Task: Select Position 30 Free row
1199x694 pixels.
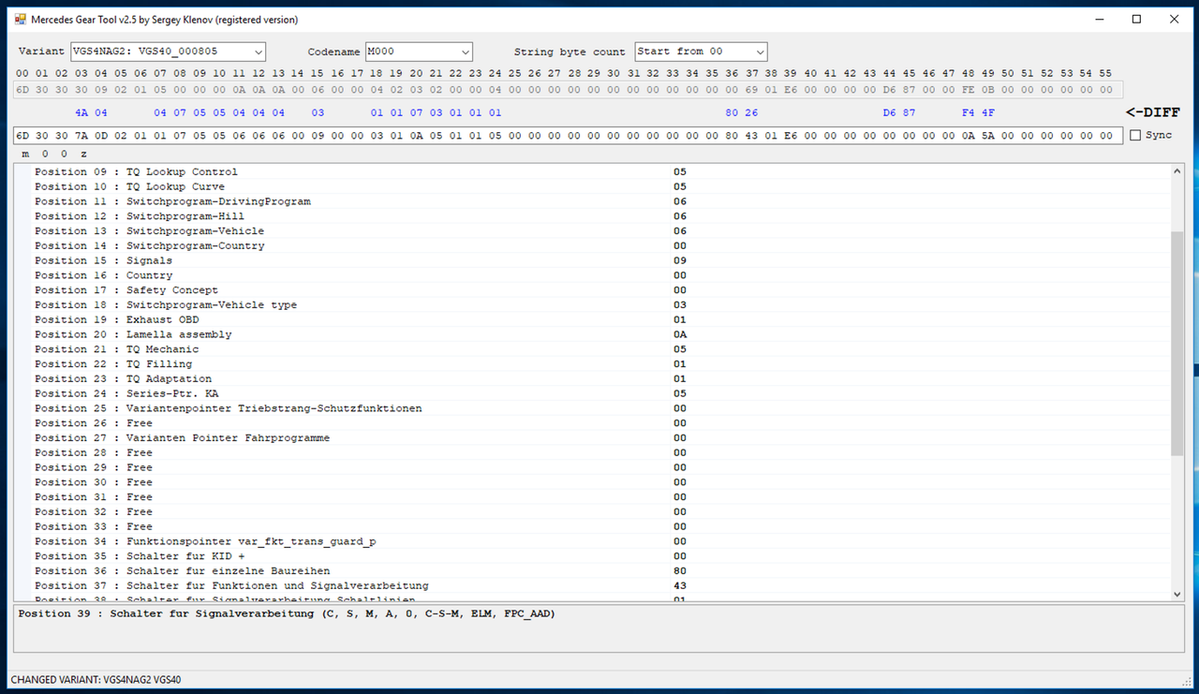Action: 592,482
